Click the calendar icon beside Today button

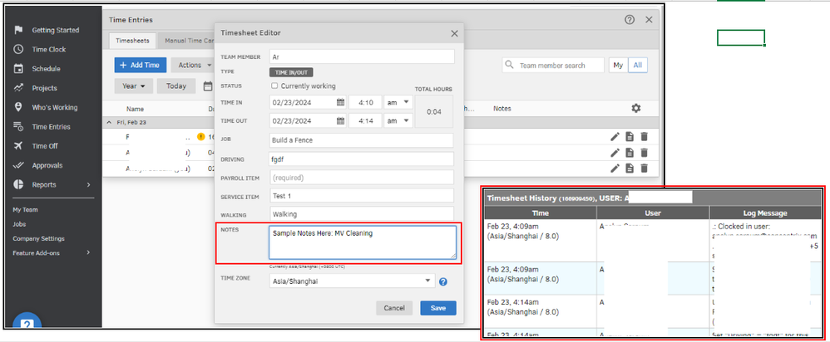[208, 86]
